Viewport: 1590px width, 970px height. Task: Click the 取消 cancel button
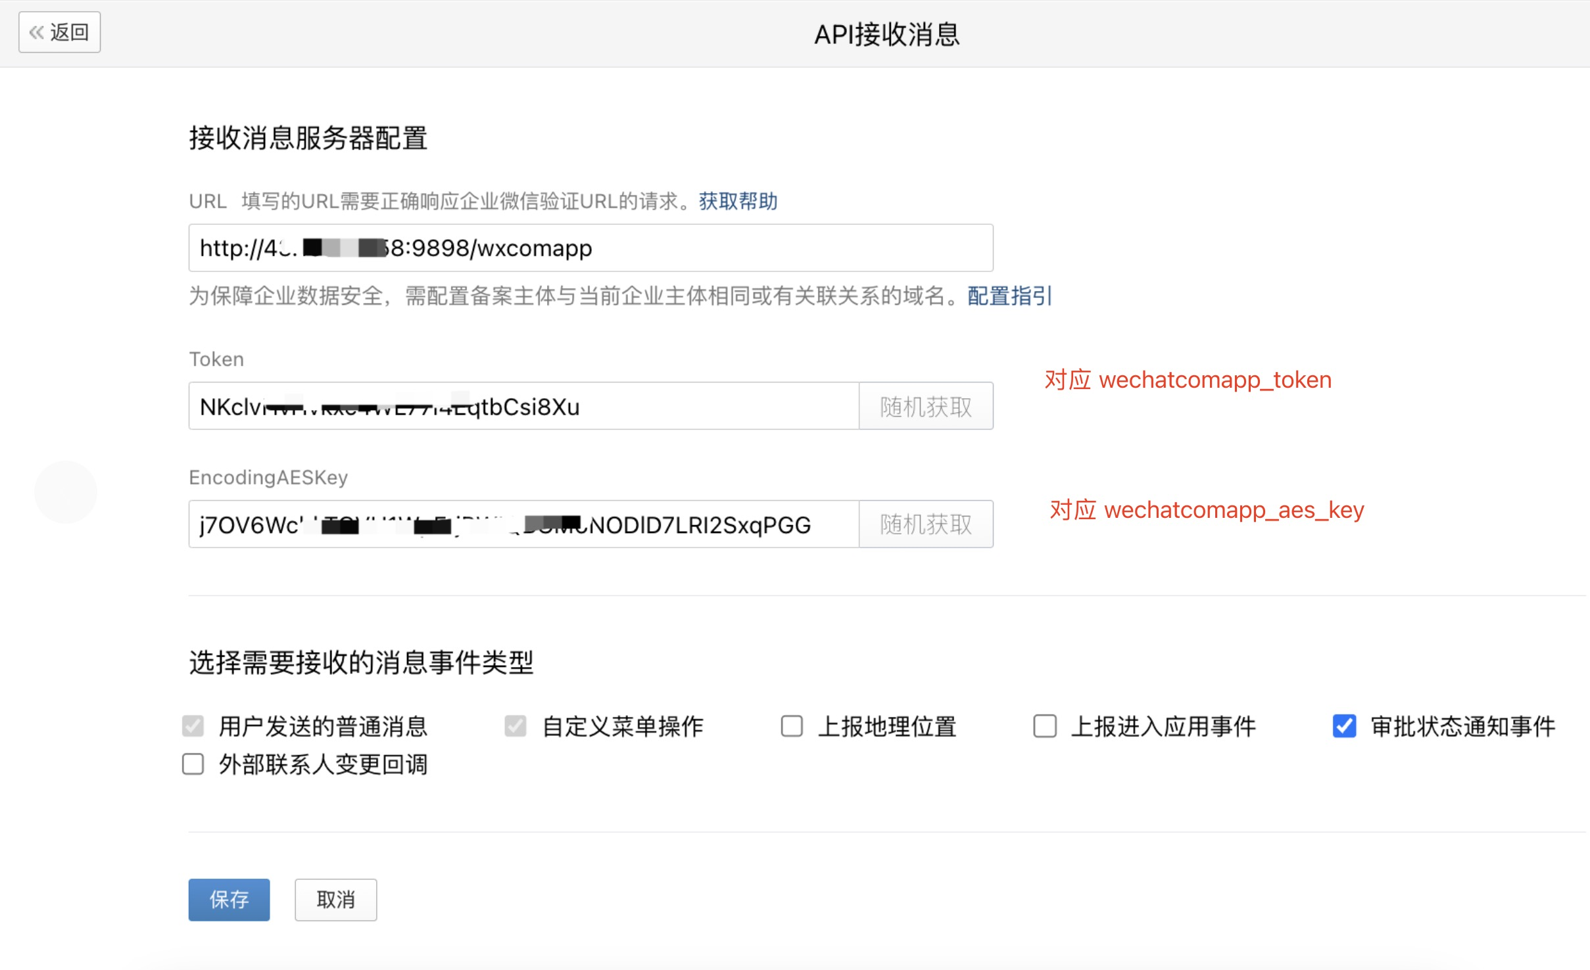click(335, 900)
